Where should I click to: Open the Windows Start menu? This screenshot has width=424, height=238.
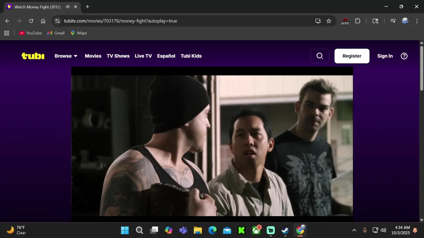click(125, 230)
